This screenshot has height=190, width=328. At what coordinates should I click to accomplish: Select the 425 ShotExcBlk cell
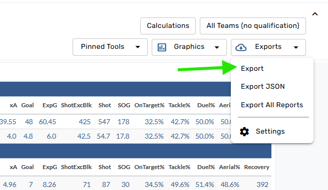(x=85, y=122)
